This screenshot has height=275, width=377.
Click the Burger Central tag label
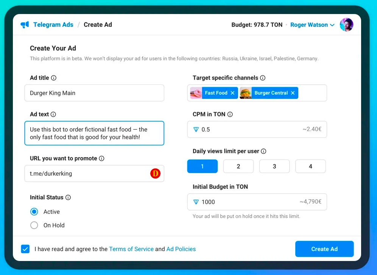[x=271, y=93]
